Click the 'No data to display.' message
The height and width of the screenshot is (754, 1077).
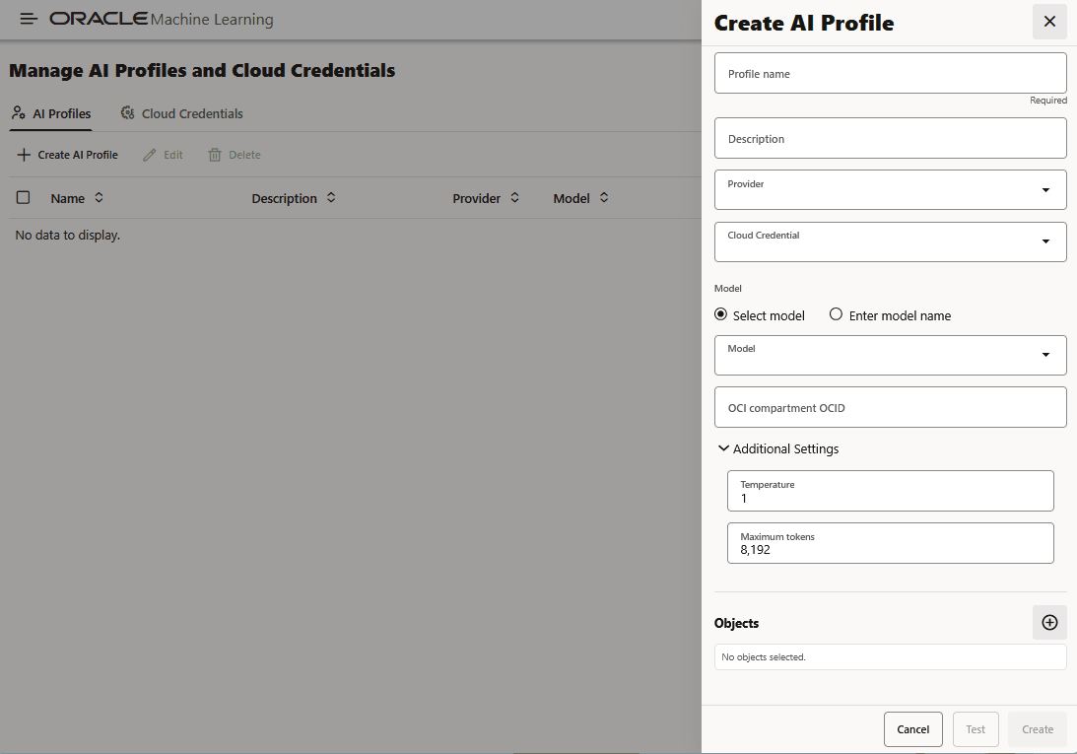click(x=67, y=235)
